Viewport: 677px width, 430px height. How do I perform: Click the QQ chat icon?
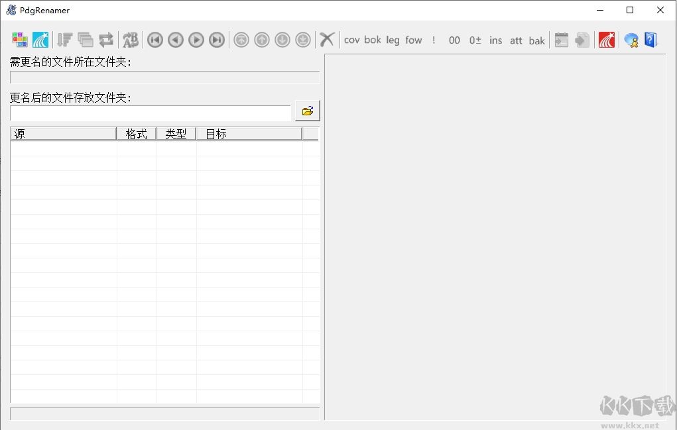pyautogui.click(x=631, y=40)
